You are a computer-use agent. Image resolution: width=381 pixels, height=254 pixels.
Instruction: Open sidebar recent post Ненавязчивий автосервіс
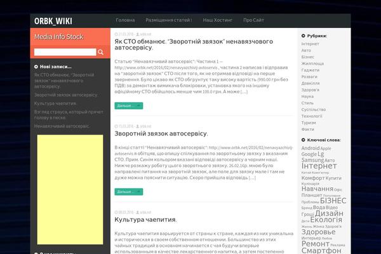pyautogui.click(x=62, y=126)
